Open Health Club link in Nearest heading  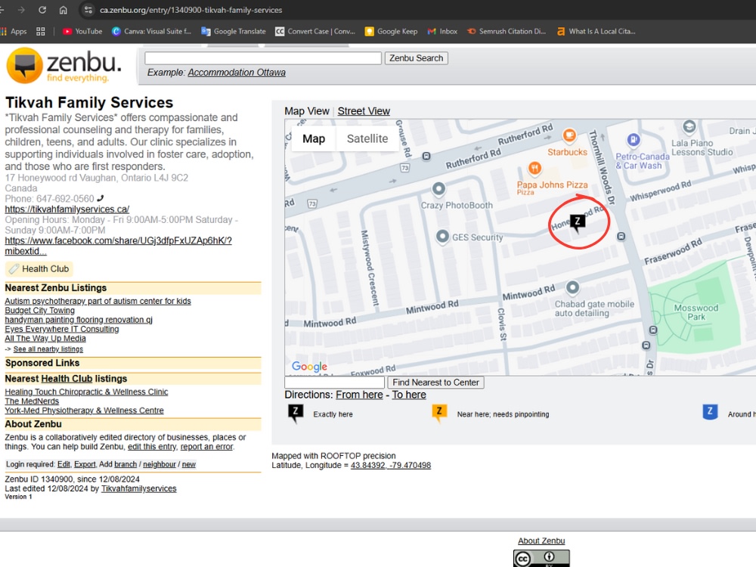click(x=67, y=379)
